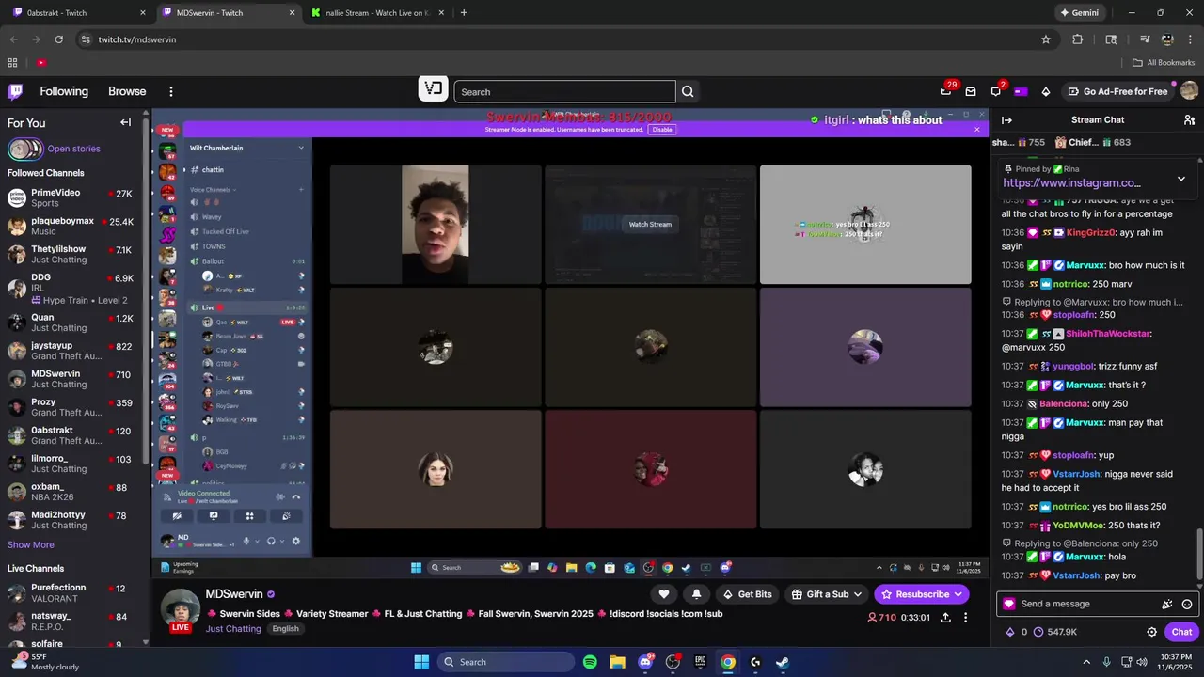The image size is (1204, 677).
Task: Bookmark this page with star icon
Action: click(1046, 39)
